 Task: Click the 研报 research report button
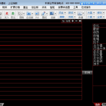click(71, 13)
